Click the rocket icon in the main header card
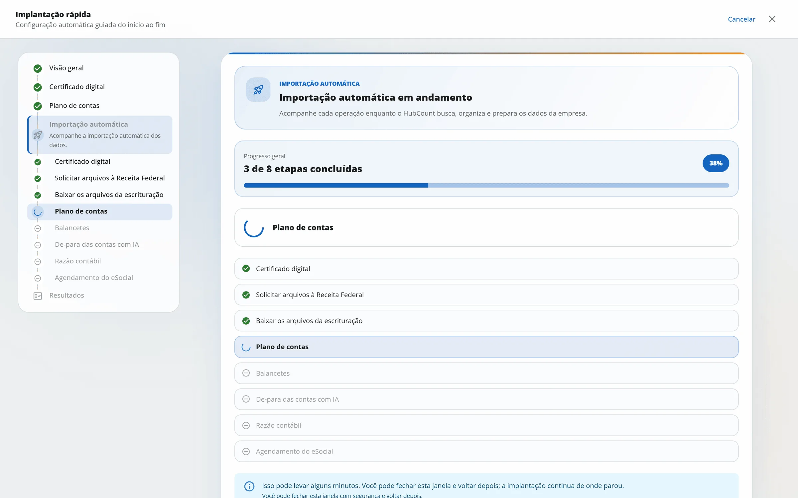The width and height of the screenshot is (798, 498). pos(258,90)
